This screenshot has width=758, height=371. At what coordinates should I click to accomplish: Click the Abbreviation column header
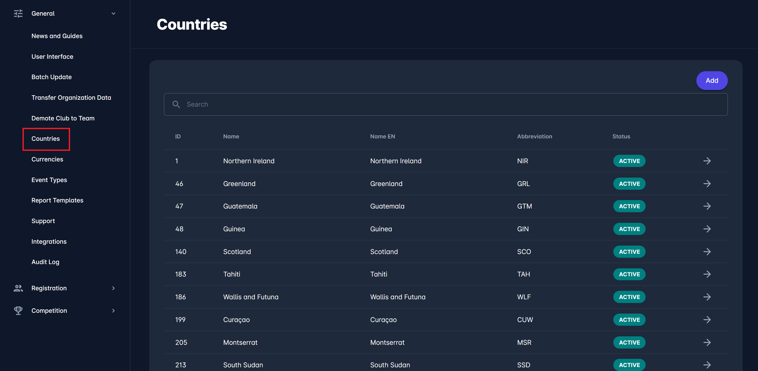pos(534,136)
